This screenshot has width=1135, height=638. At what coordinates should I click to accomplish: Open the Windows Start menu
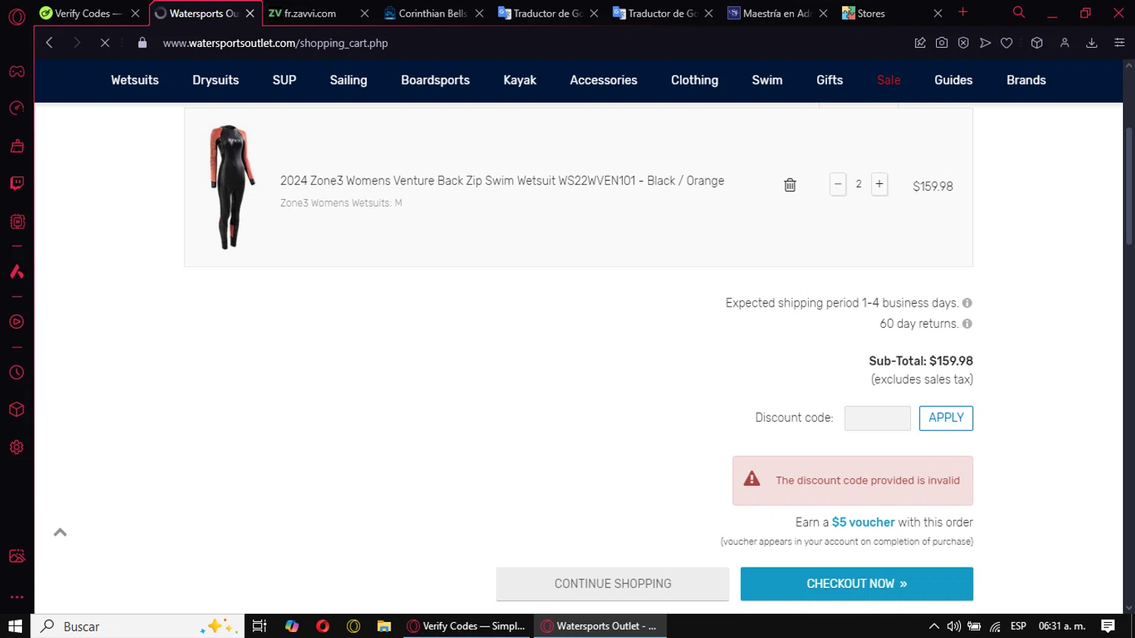click(x=15, y=626)
